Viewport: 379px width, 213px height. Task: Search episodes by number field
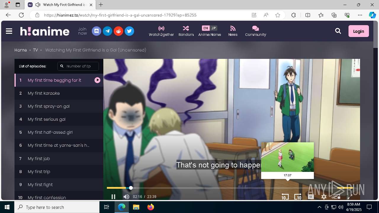tap(78, 66)
